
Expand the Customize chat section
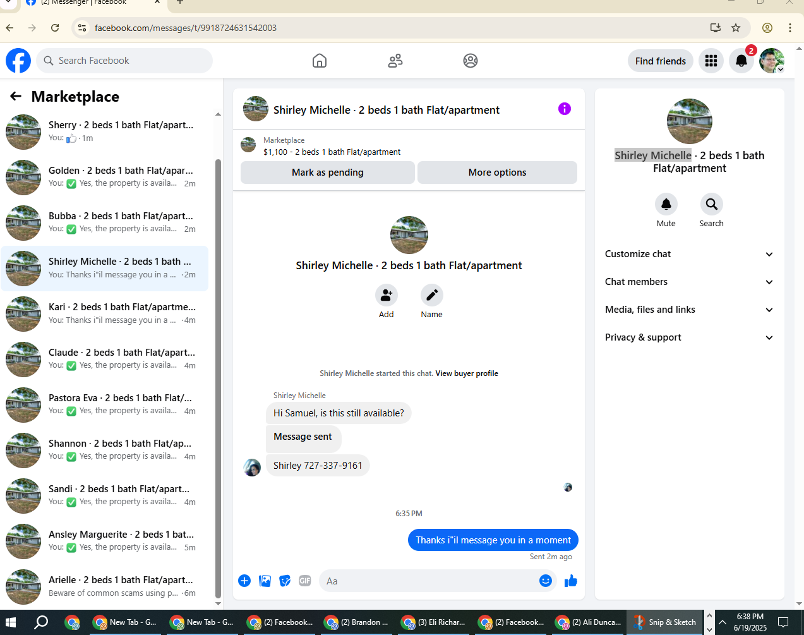tap(689, 254)
